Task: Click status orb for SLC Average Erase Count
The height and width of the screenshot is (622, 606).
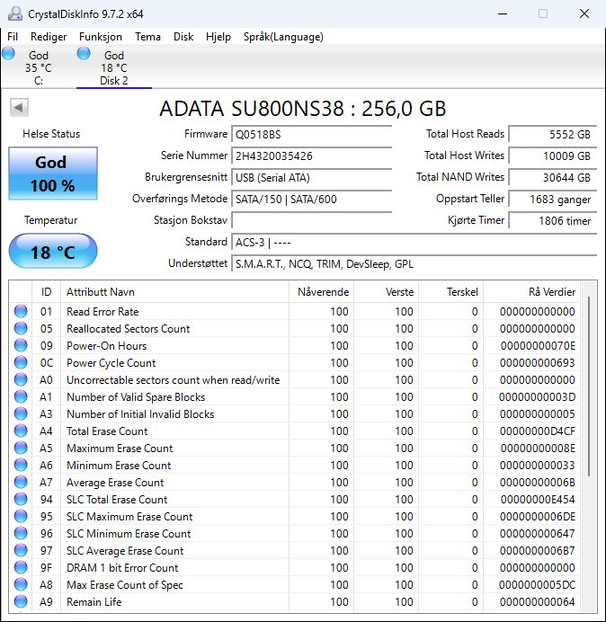Action: pyautogui.click(x=21, y=550)
